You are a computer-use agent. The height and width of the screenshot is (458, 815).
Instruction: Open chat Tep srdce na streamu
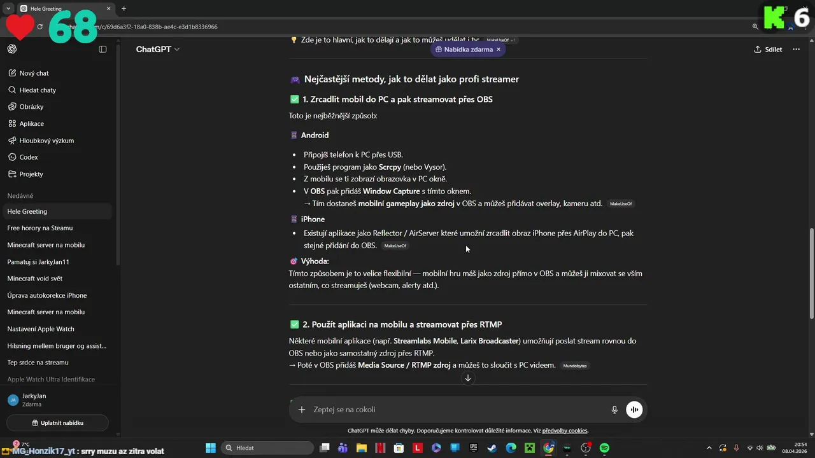tap(57, 363)
